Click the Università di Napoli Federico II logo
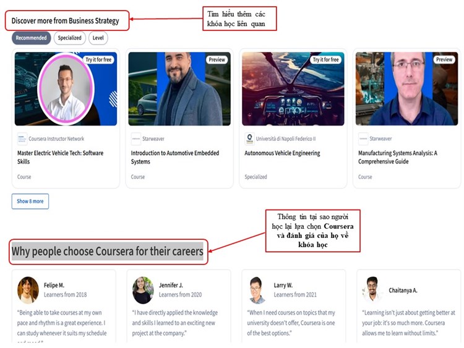Viewport: 464px width, 348px height. 249,138
